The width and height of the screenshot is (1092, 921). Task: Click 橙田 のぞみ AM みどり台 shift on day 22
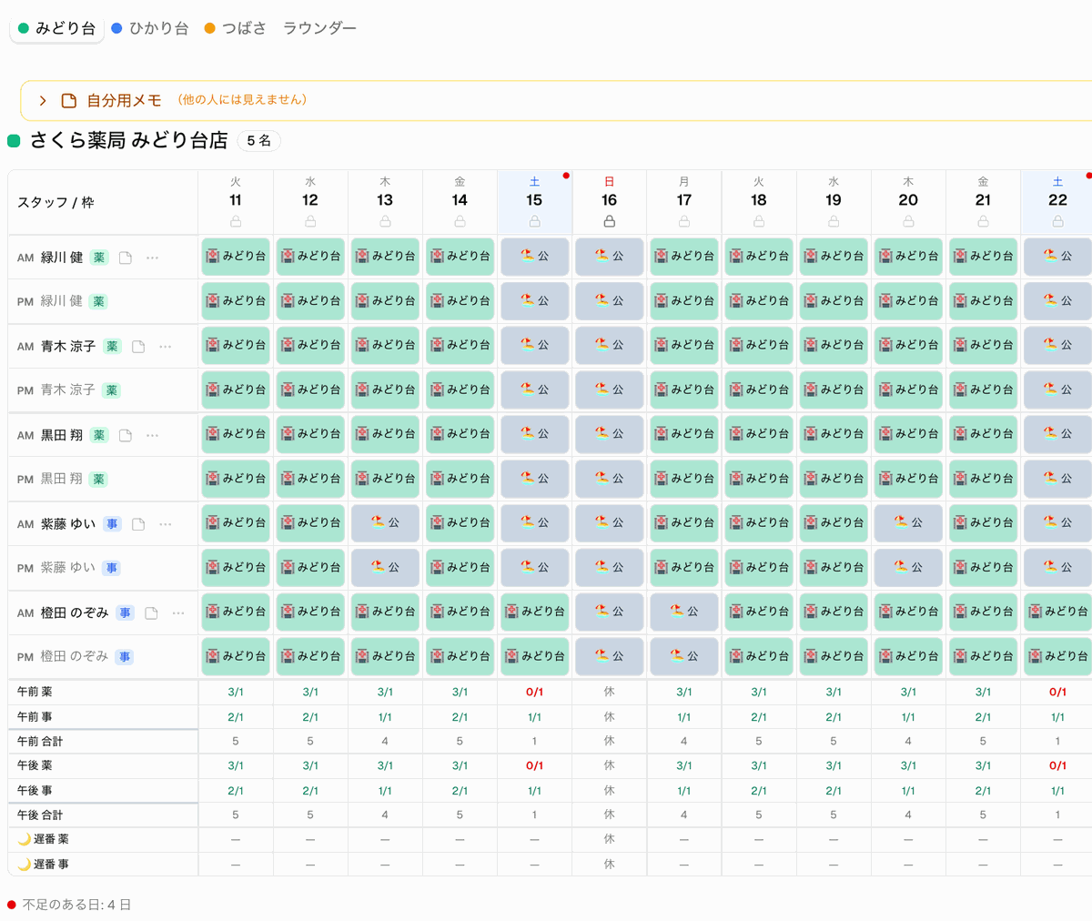pyautogui.click(x=1057, y=612)
